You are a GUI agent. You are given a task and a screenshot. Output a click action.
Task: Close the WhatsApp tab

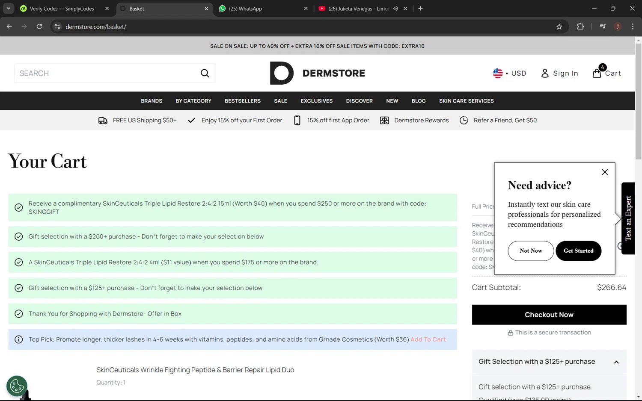click(x=306, y=9)
